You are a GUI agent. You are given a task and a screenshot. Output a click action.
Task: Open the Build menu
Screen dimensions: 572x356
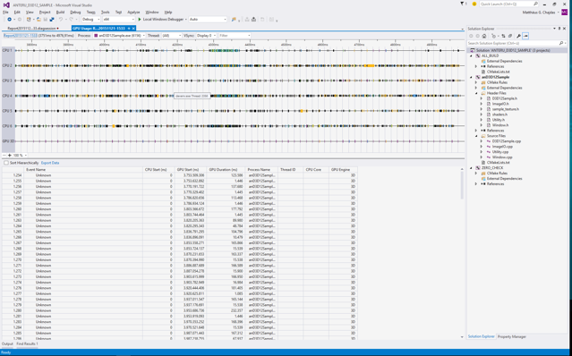coord(60,12)
